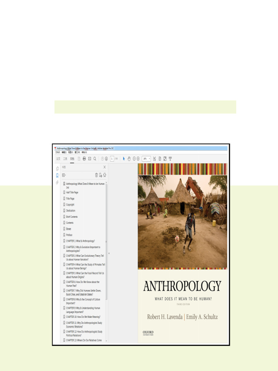Open the zoom percentage dropdown
Image resolution: width=278 pixels, height=371 pixels.
[x=149, y=159]
